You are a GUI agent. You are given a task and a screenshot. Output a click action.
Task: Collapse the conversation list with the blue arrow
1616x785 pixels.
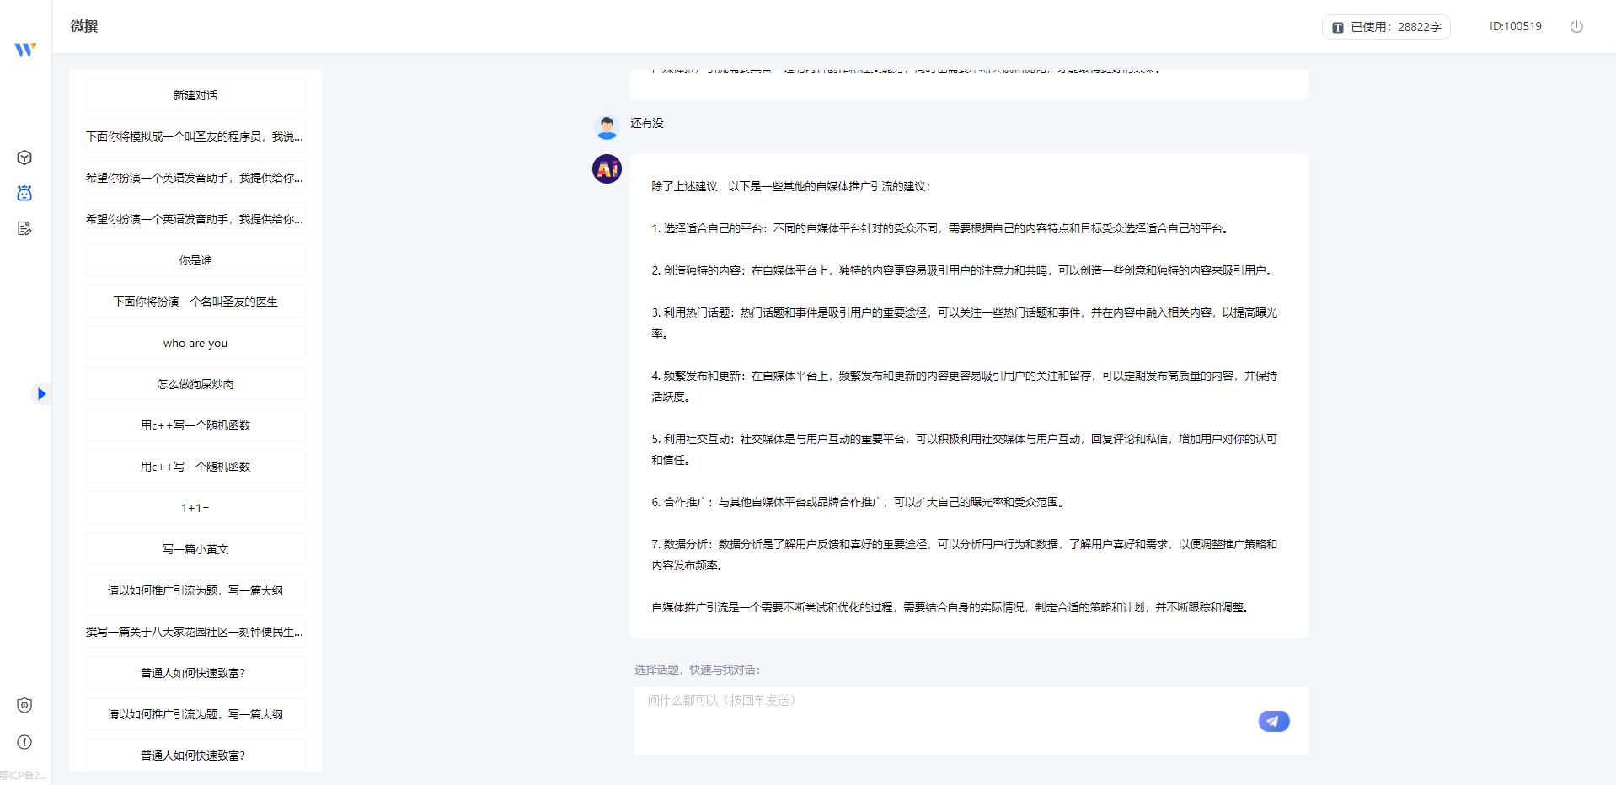coord(40,393)
